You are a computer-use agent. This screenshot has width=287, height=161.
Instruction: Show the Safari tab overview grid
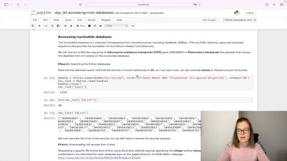282,4
